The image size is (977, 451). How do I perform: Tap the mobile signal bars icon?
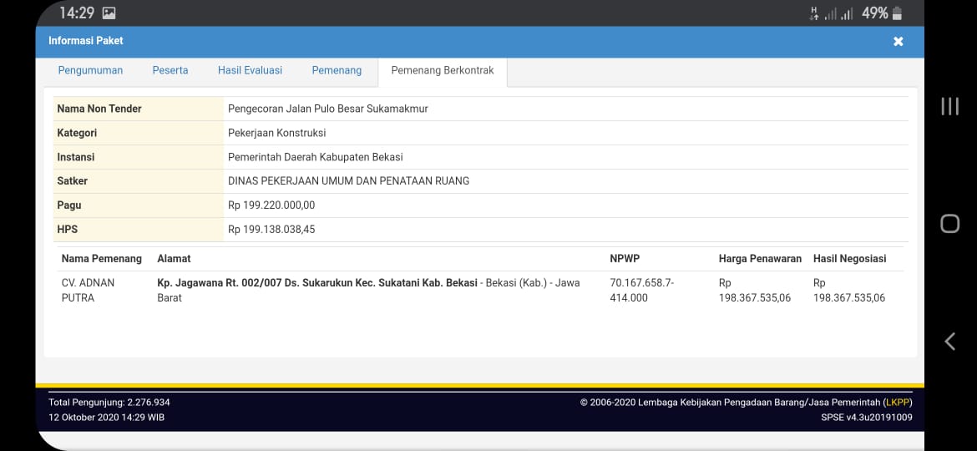(838, 13)
